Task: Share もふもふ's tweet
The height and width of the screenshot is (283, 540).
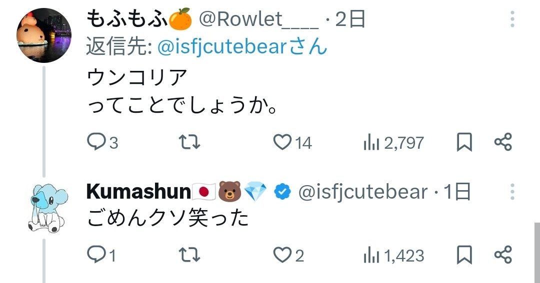Action: (x=503, y=143)
